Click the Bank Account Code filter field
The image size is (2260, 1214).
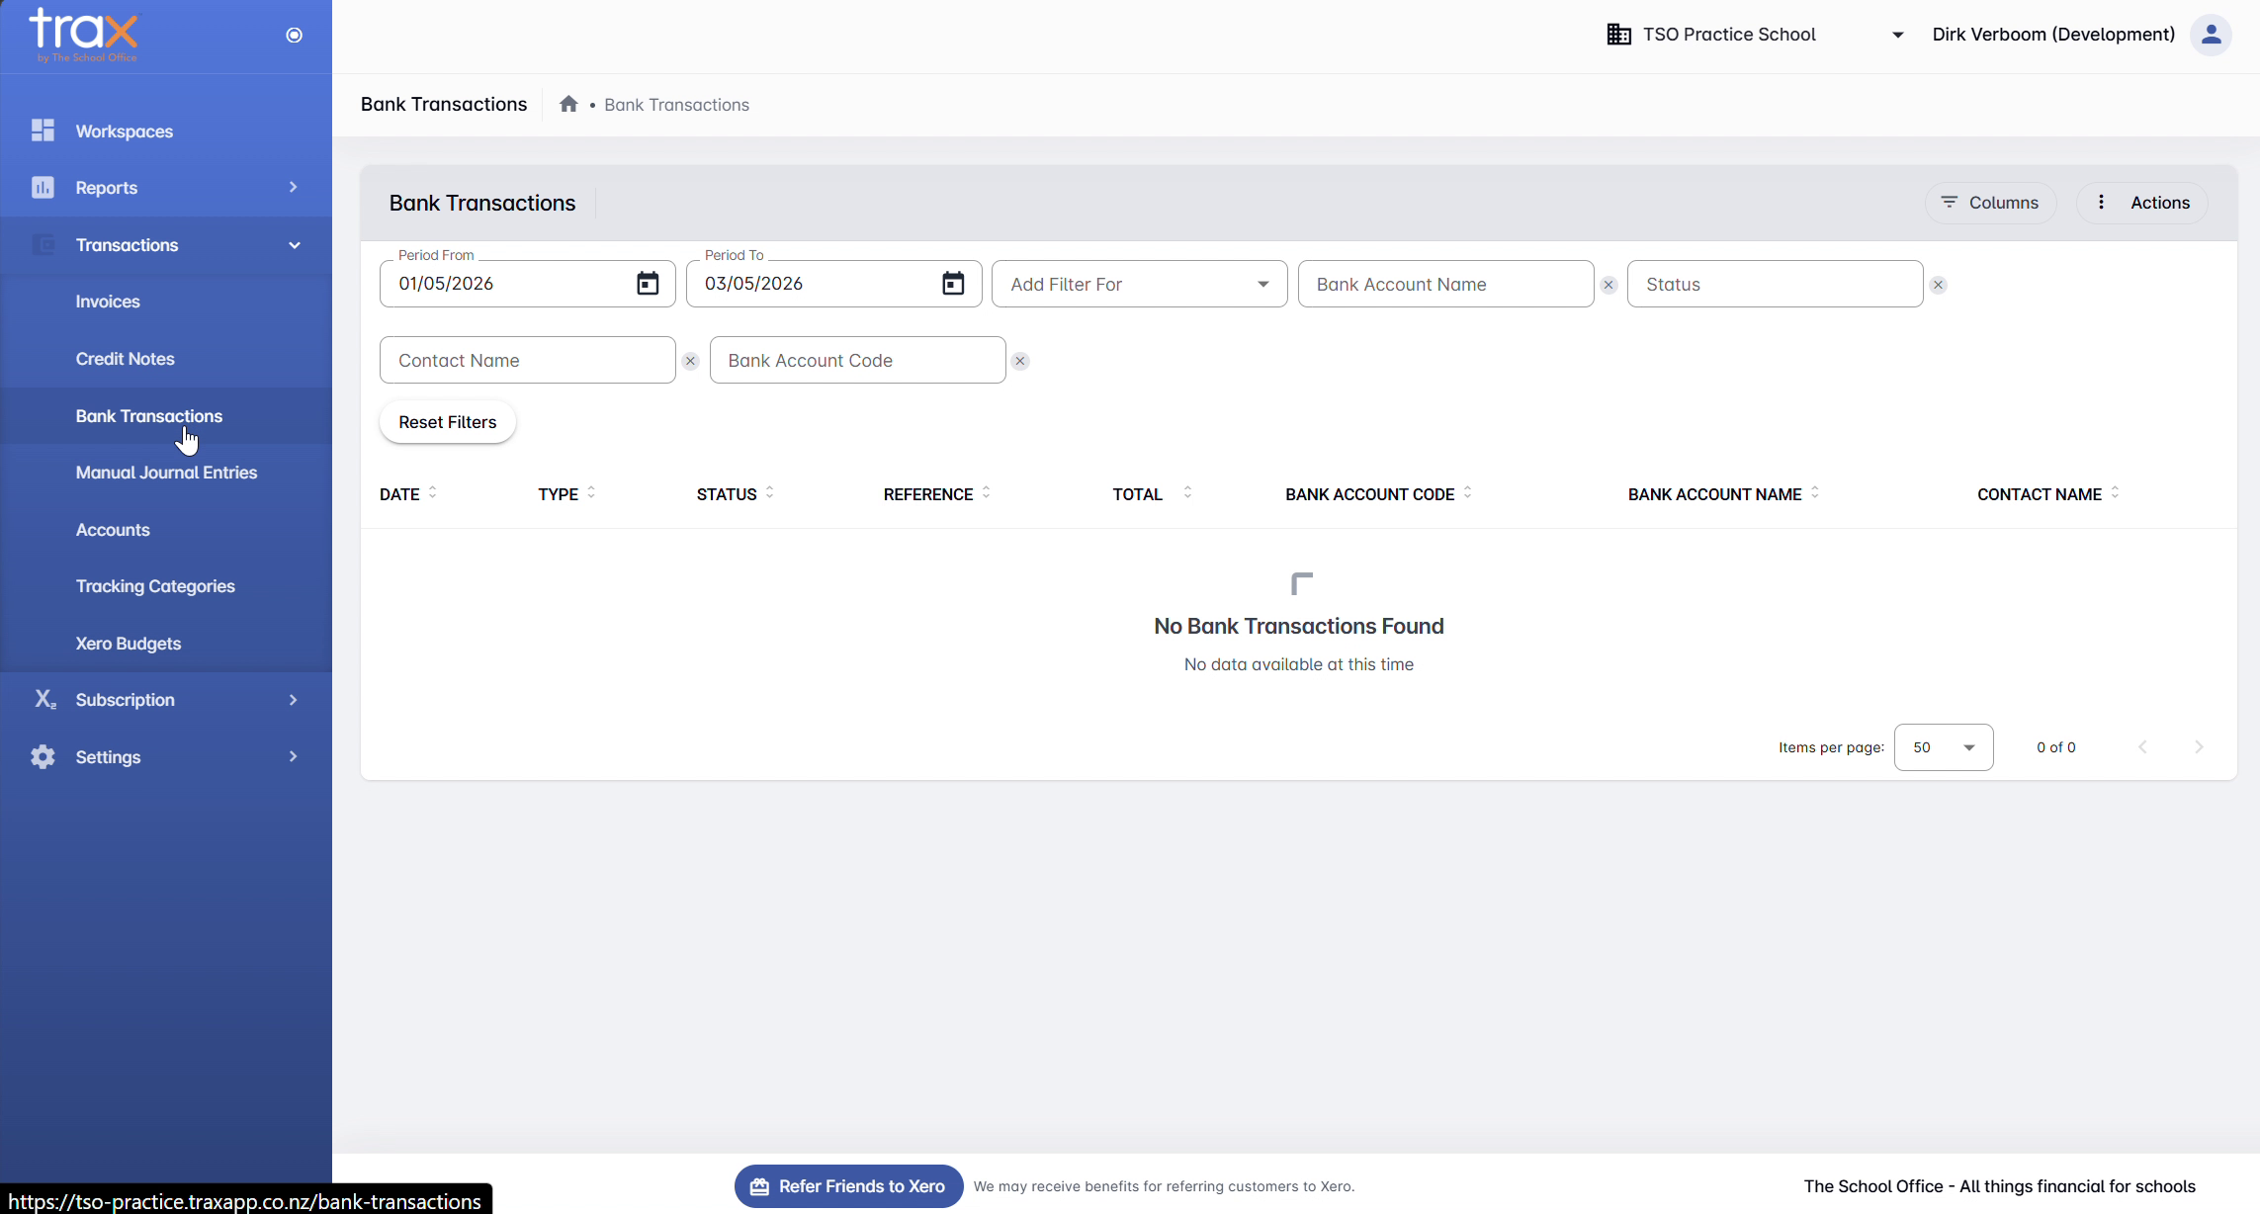857,360
